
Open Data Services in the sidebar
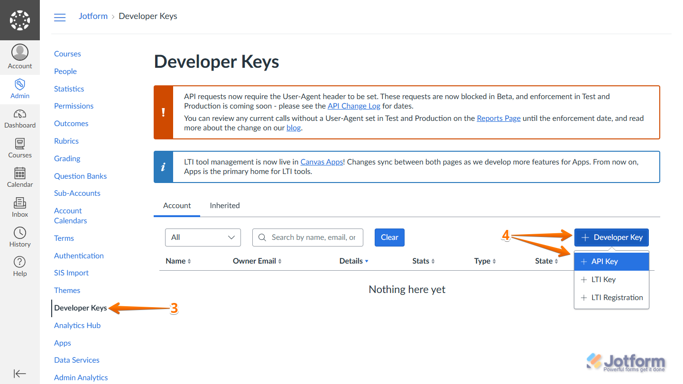tap(77, 360)
